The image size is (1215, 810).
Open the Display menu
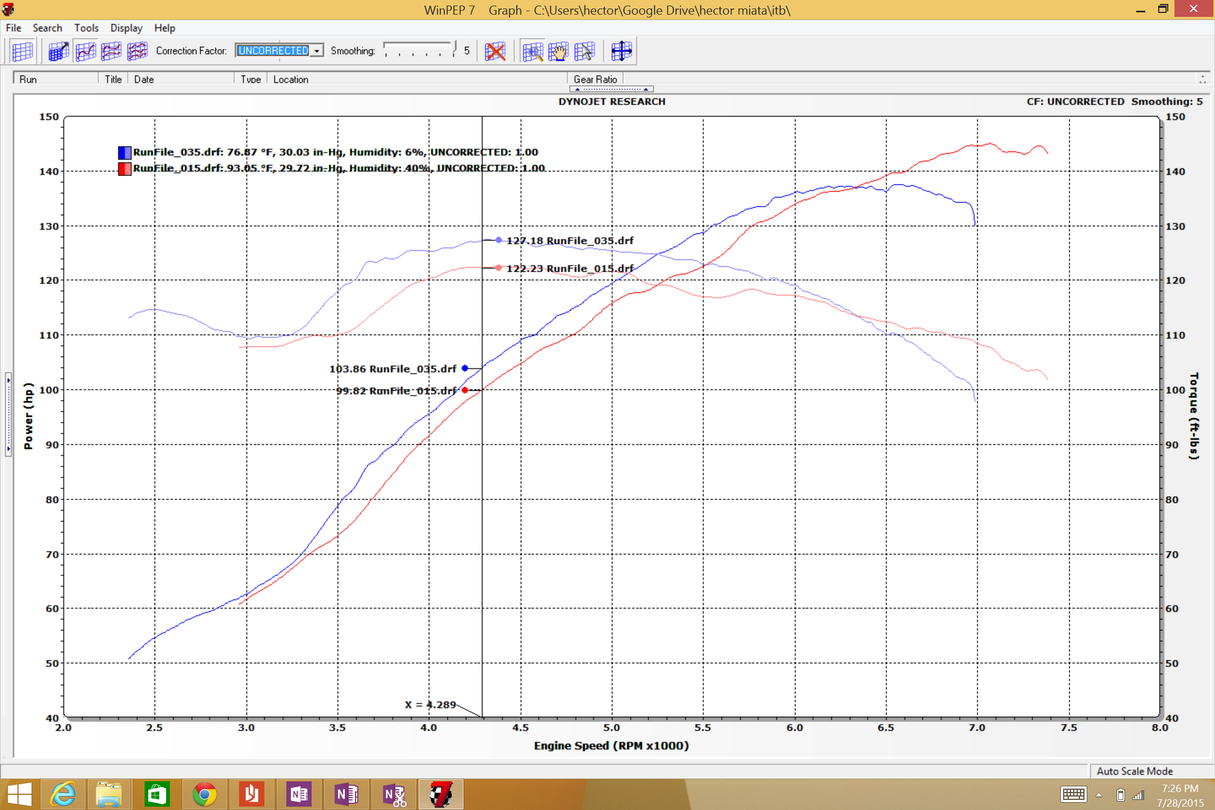pyautogui.click(x=126, y=28)
